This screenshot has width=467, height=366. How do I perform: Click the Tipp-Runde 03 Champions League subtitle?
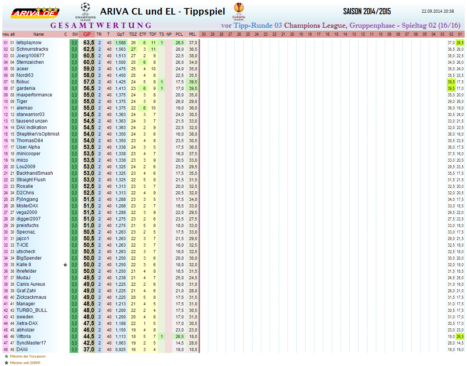click(x=341, y=26)
